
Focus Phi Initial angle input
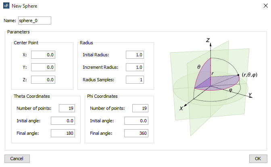137,120
